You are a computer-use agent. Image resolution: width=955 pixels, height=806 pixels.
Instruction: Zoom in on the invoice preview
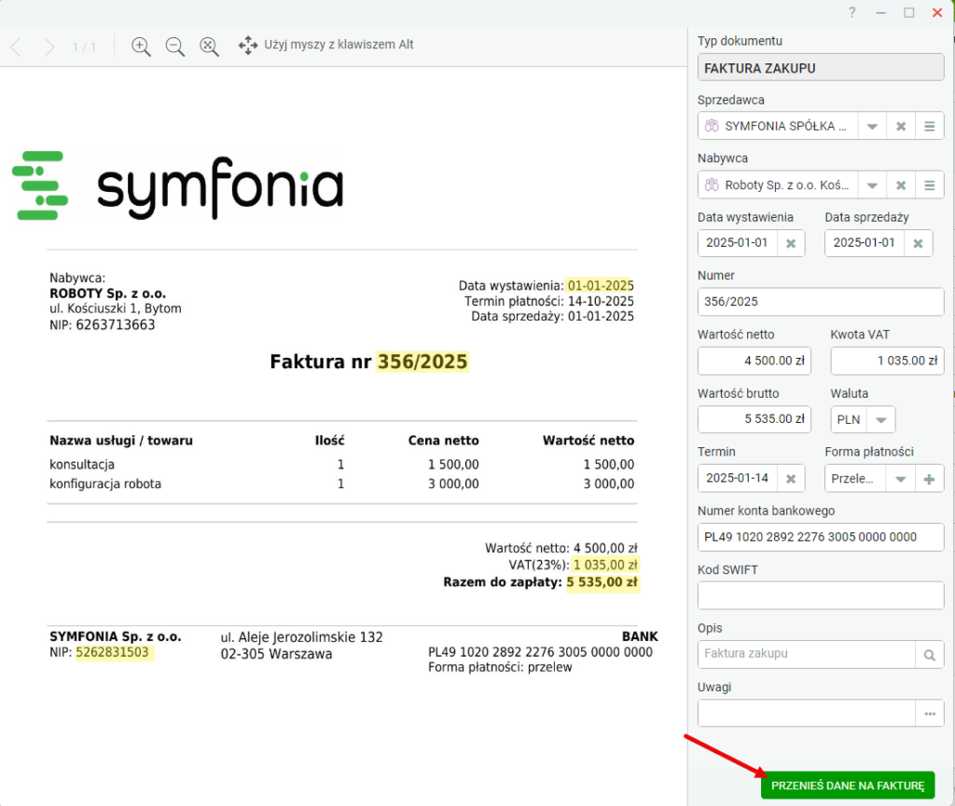point(141,47)
